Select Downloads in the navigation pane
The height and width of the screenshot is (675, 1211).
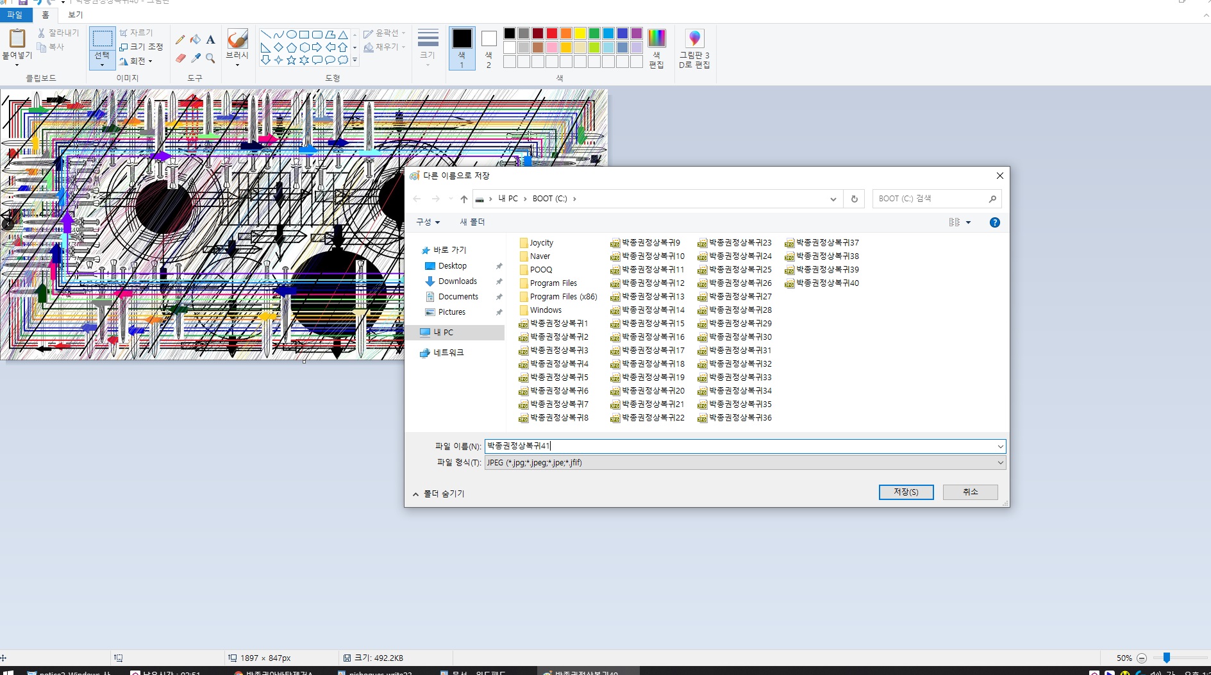(x=458, y=281)
